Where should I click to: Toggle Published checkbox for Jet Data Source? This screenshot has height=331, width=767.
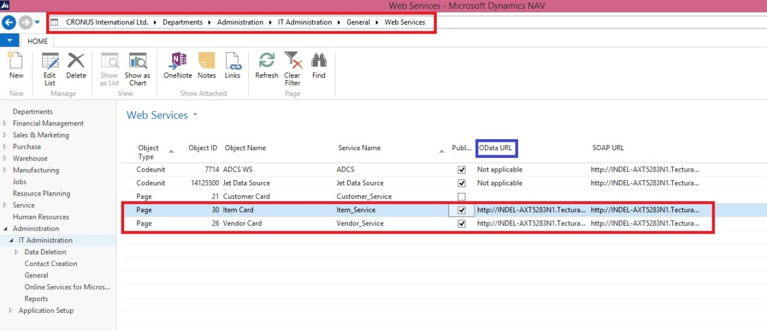point(461,183)
